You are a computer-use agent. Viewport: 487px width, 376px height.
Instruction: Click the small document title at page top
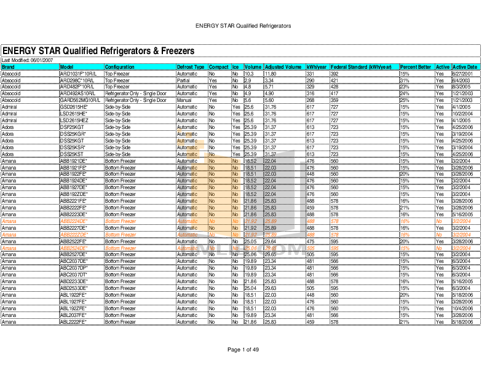[242, 26]
